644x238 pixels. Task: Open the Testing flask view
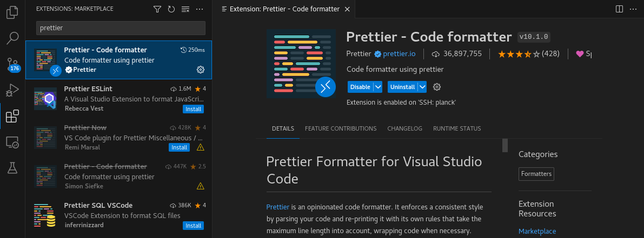click(x=12, y=167)
